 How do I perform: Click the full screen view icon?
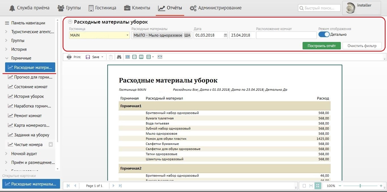click(x=160, y=57)
